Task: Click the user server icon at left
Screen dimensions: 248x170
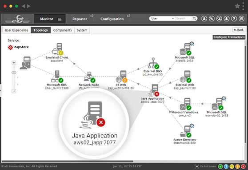Action: click(25, 63)
